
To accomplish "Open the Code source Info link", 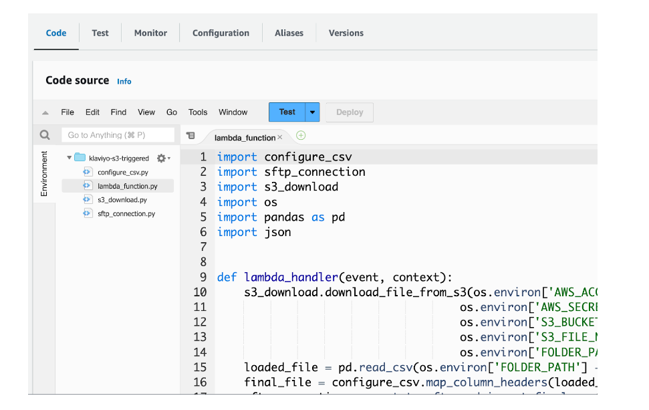I will (x=124, y=82).
